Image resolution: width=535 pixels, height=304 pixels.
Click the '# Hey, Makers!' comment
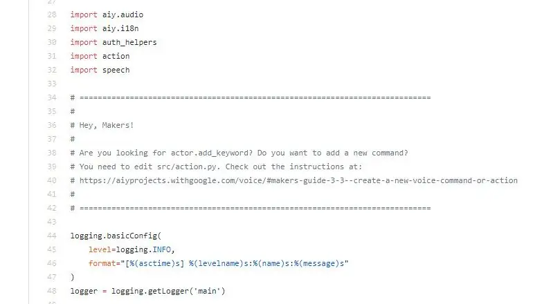click(x=102, y=125)
